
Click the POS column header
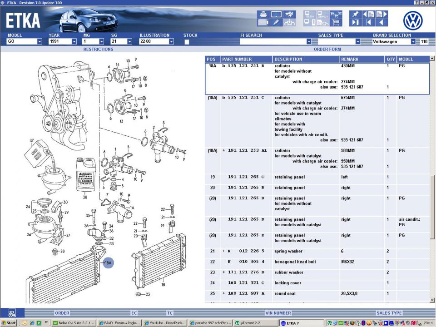[x=213, y=59]
